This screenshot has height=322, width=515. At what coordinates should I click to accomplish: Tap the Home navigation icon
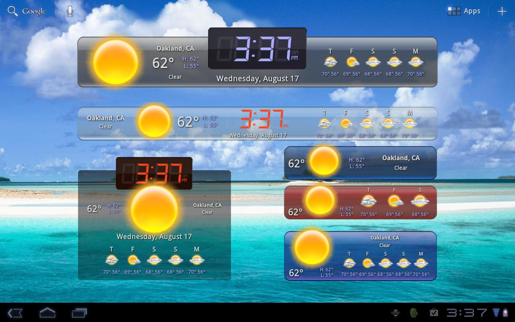[47, 313]
